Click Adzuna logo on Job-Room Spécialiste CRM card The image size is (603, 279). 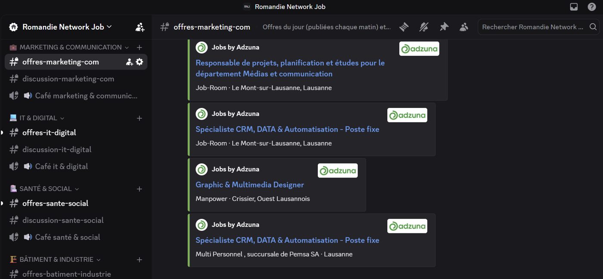click(407, 115)
